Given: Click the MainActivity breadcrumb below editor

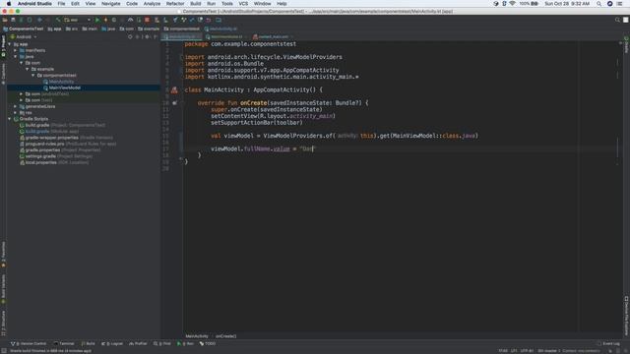Looking at the screenshot, I should tap(197, 336).
